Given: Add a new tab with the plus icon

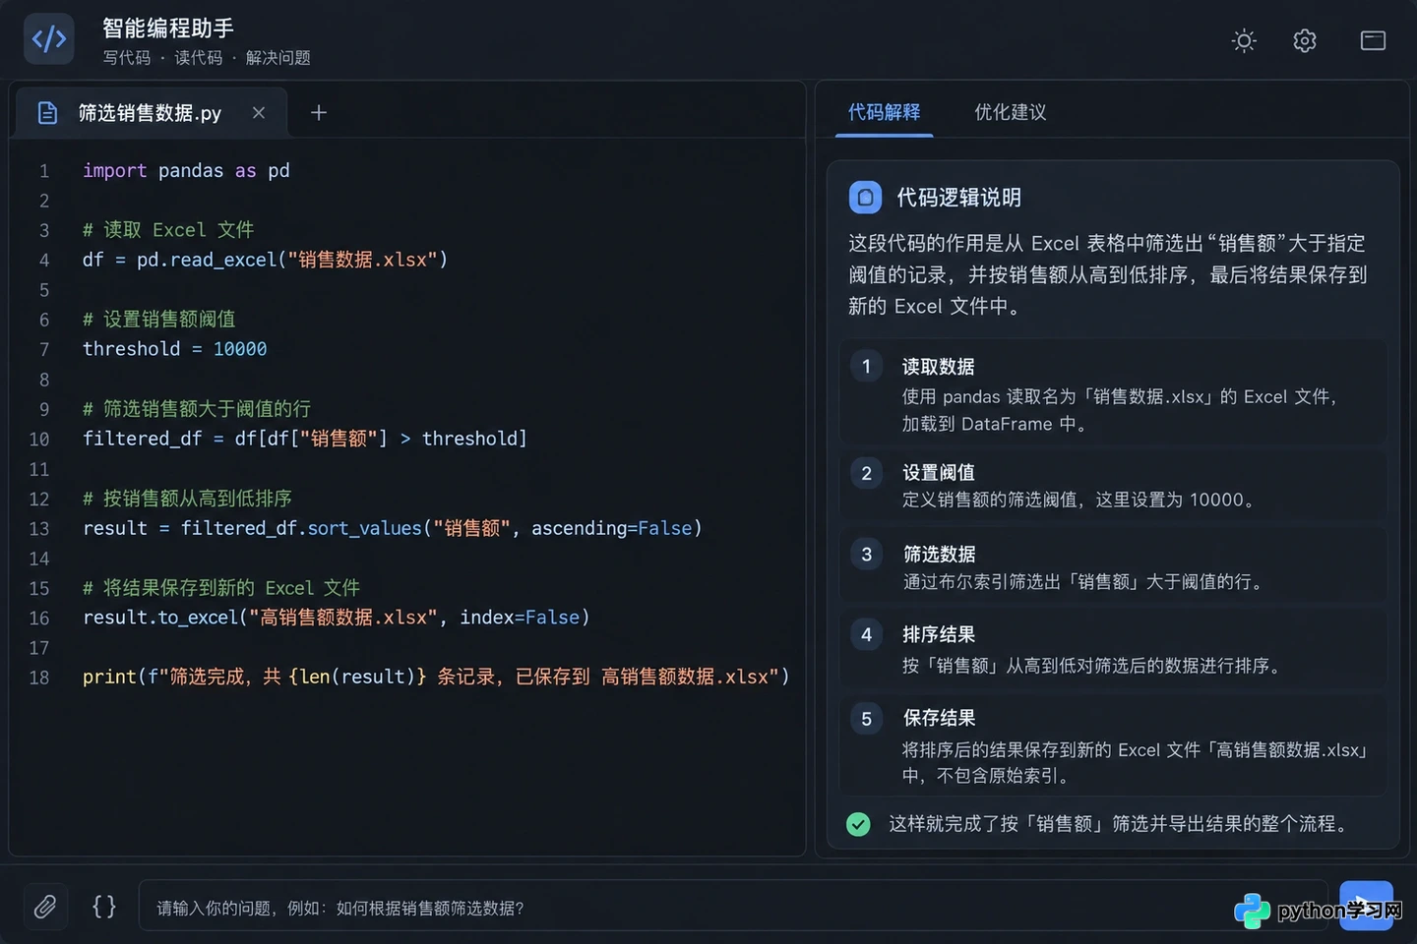Looking at the screenshot, I should click(319, 112).
